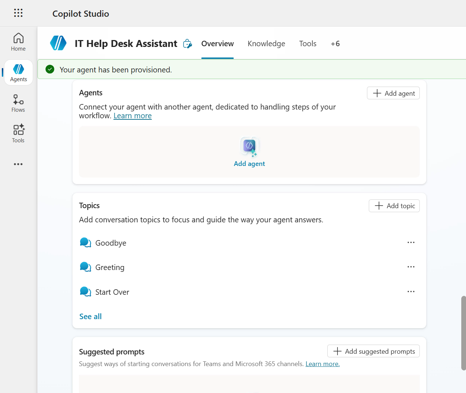
Task: Switch to the Knowledge tab
Action: 266,44
